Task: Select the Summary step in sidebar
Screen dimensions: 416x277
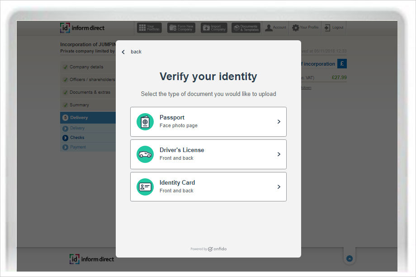Action: click(79, 105)
